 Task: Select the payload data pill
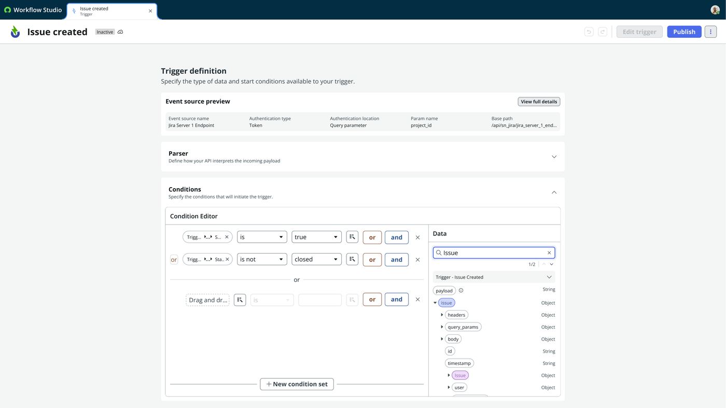tap(444, 291)
